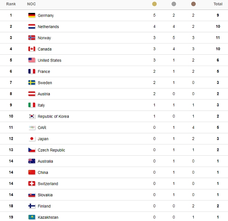Viewport: 228px width, 221px height.
Task: Click the Canada maple leaf flag
Action: 32,49
